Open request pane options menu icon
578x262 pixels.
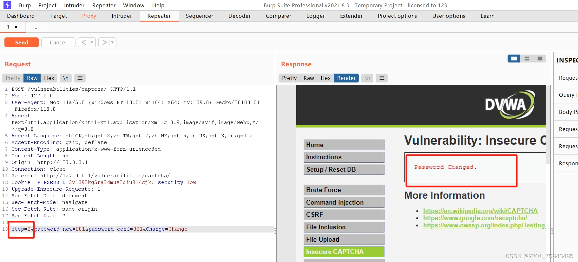tap(80, 78)
